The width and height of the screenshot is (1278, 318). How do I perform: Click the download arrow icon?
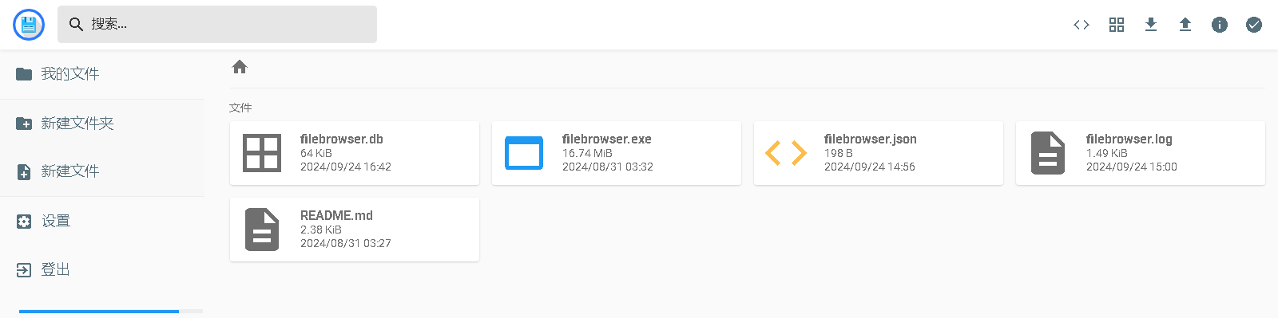click(1151, 25)
